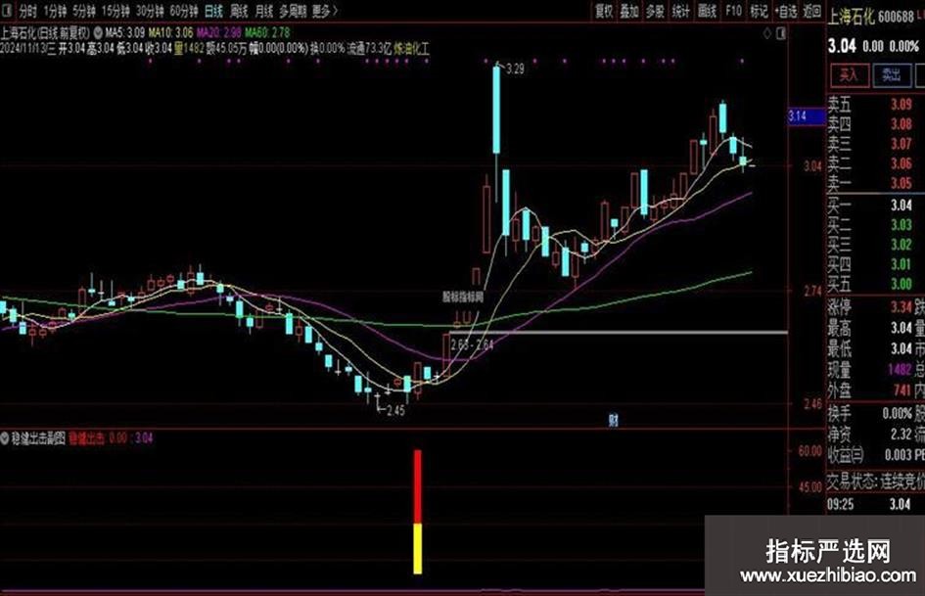
Task: Click the panel toggle icon left of 分时
Action: [8, 11]
